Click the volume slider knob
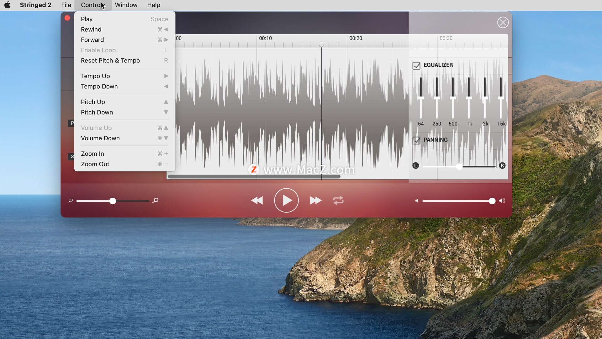This screenshot has width=602, height=339. click(x=492, y=201)
